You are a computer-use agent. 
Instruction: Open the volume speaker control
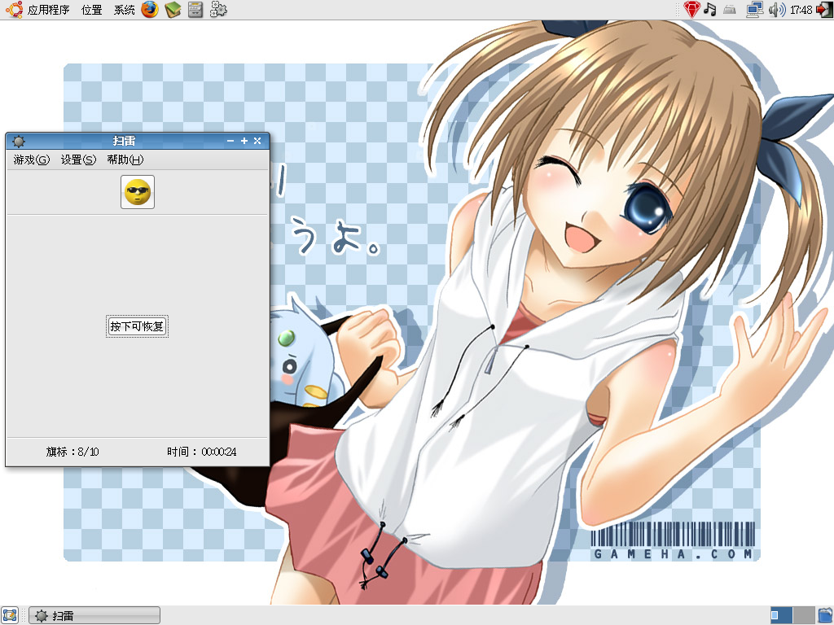[x=776, y=10]
